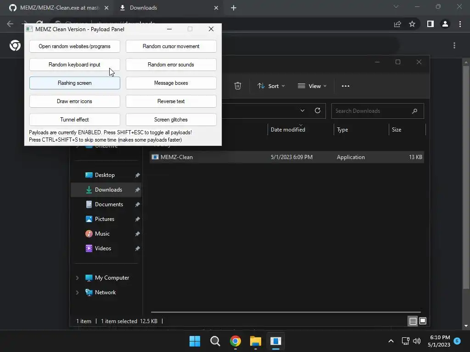470x352 pixels.
Task: Open a new Chrome tab
Action: click(234, 8)
